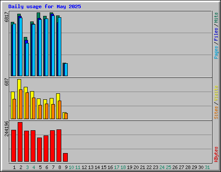221x172 pixels.
Task: Click the blue 'Files' legend label
Action: [216, 34]
